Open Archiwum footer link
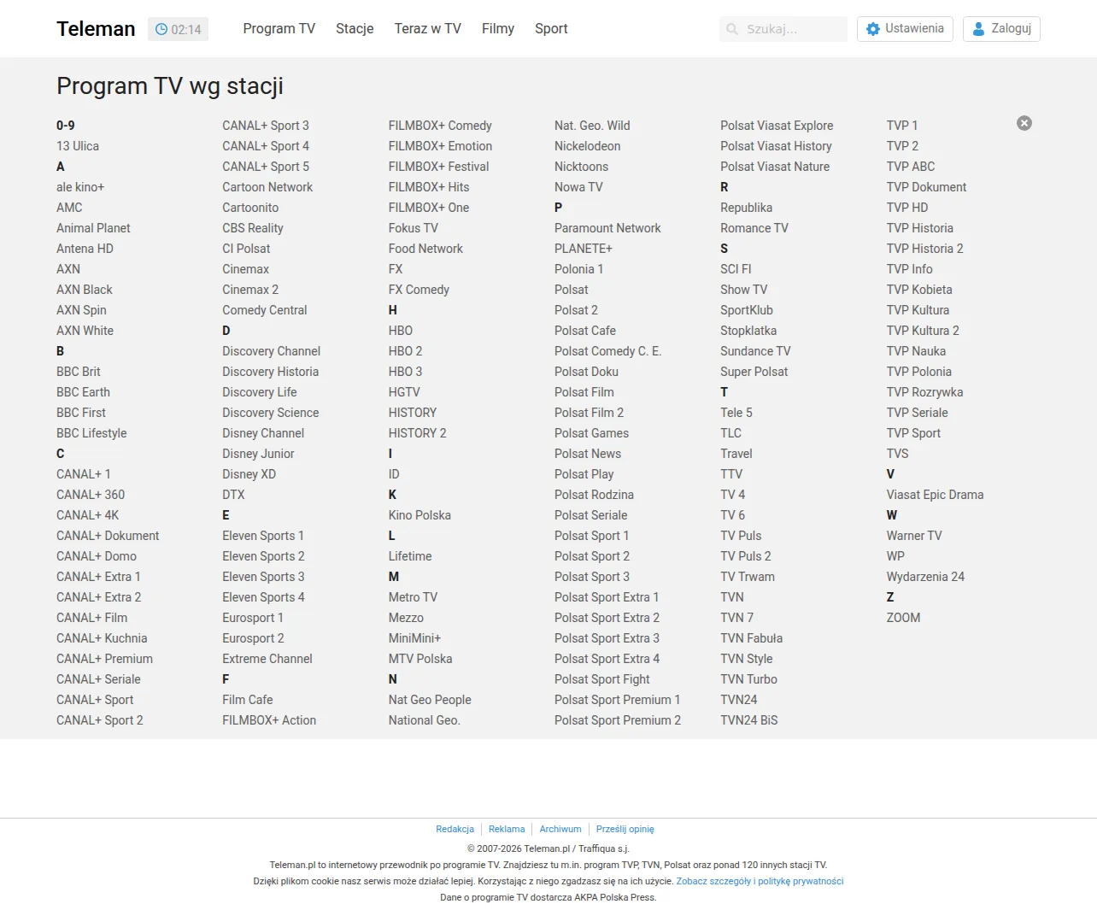The image size is (1097, 910). click(x=560, y=829)
